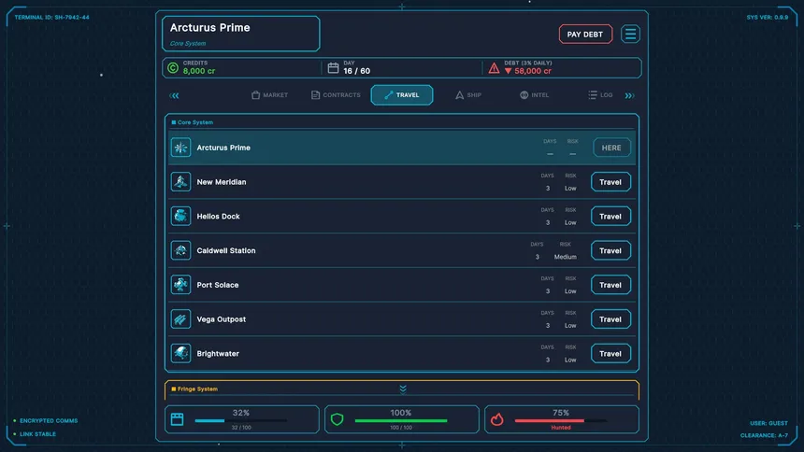
Task: Select the Port Solace row name
Action: click(218, 285)
